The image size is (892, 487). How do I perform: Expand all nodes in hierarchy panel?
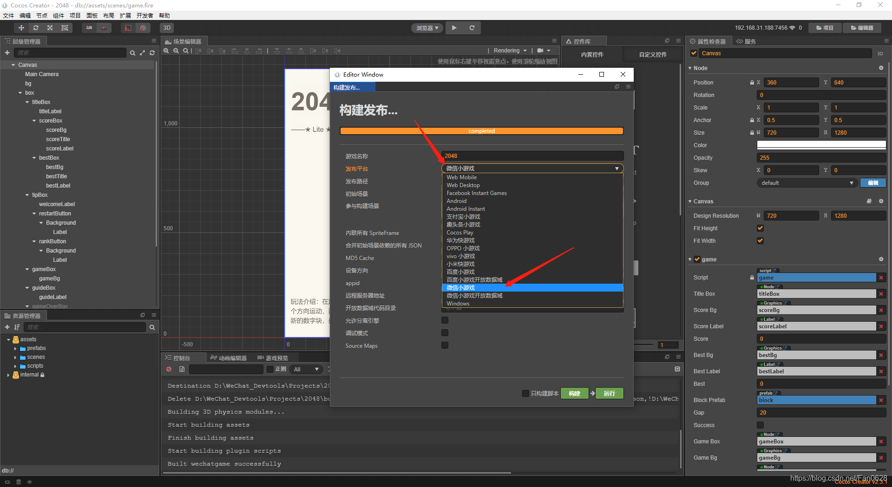click(142, 53)
